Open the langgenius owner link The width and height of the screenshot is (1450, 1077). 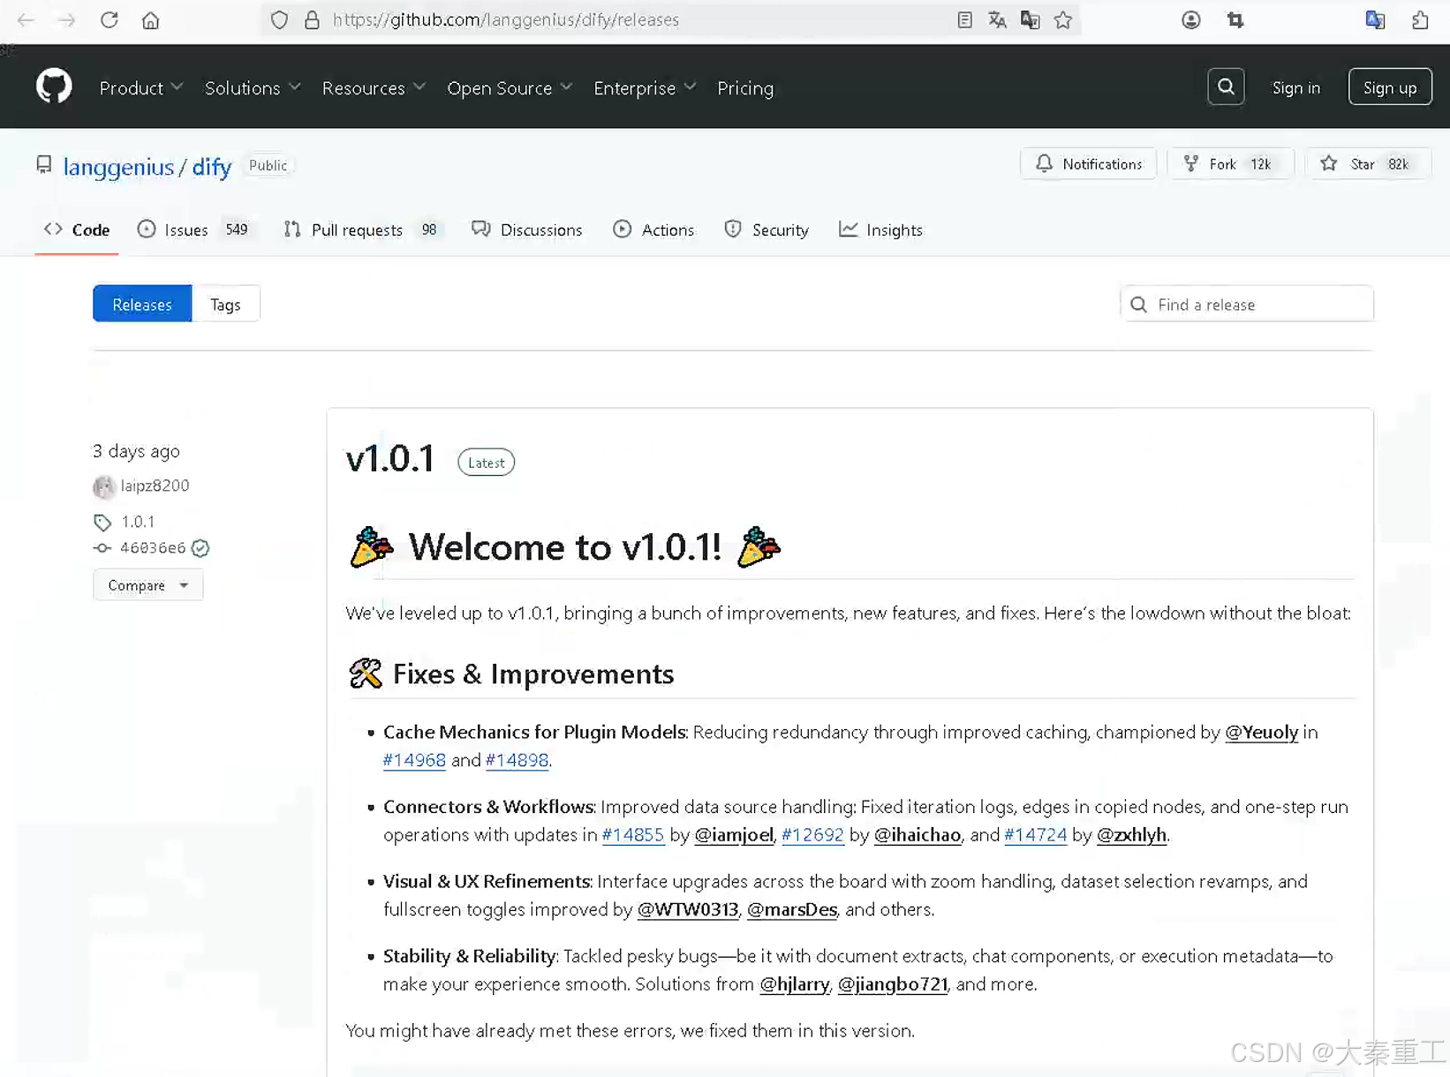(x=118, y=166)
